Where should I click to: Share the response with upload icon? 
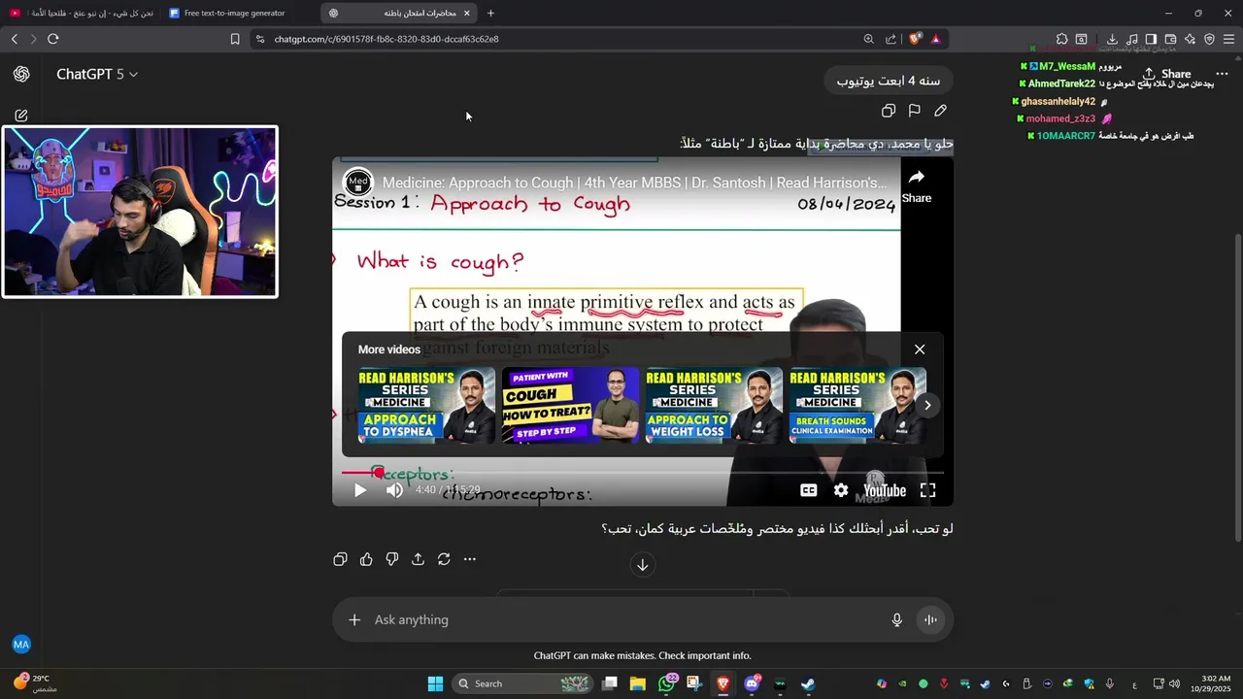(x=418, y=559)
